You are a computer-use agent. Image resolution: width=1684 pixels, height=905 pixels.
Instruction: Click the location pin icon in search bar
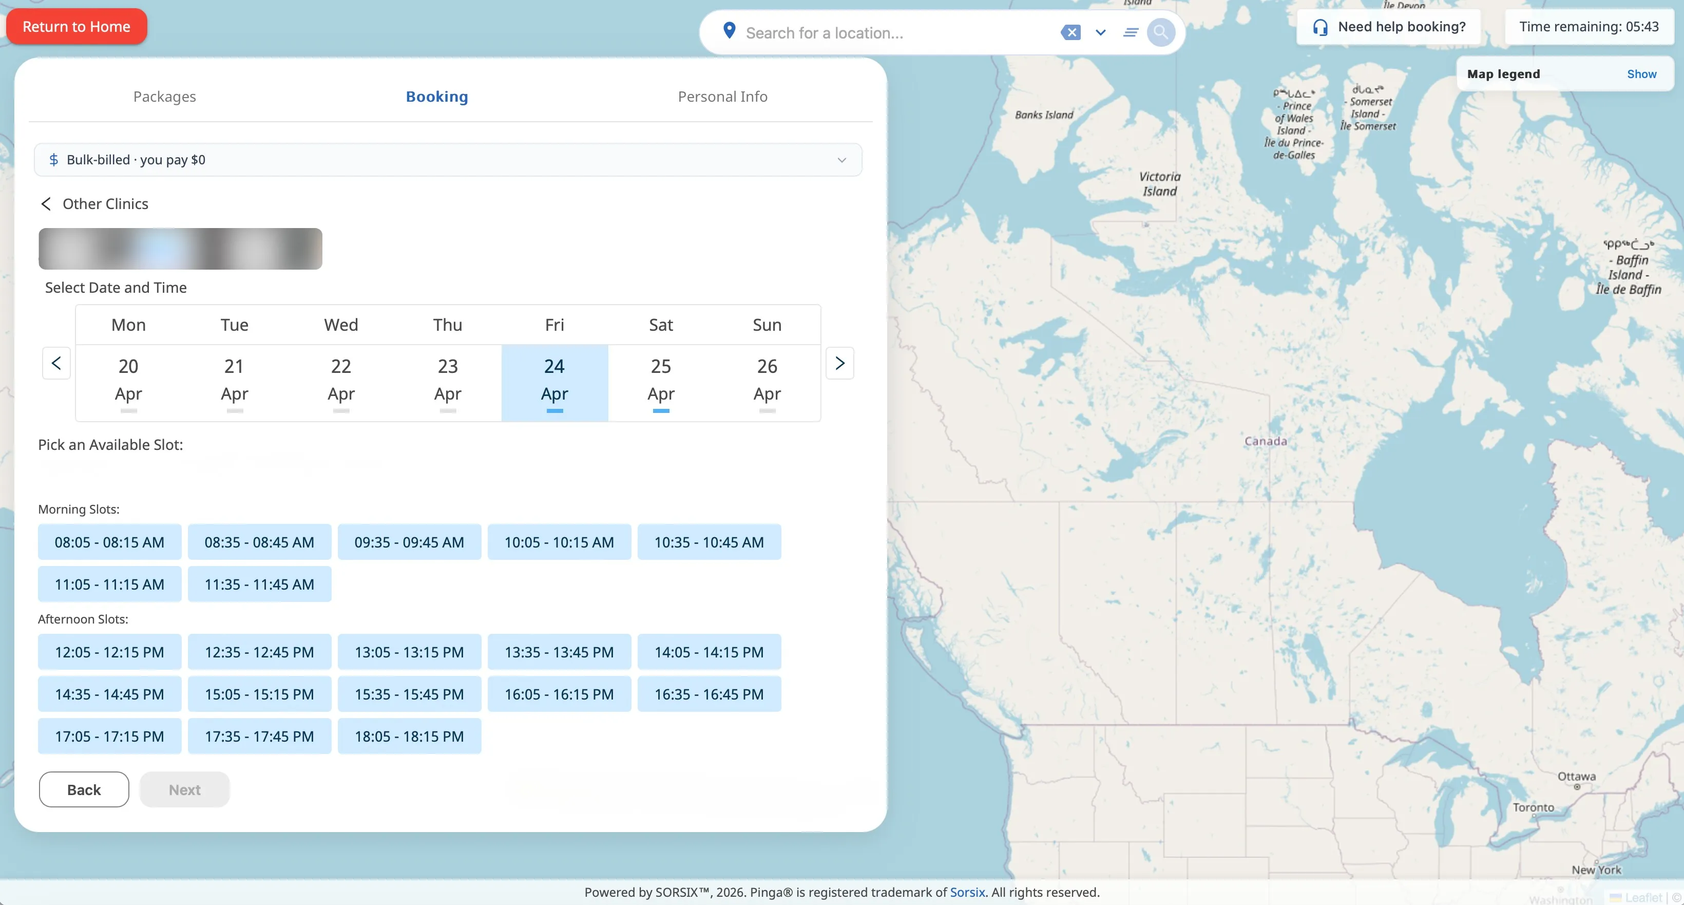[729, 31]
